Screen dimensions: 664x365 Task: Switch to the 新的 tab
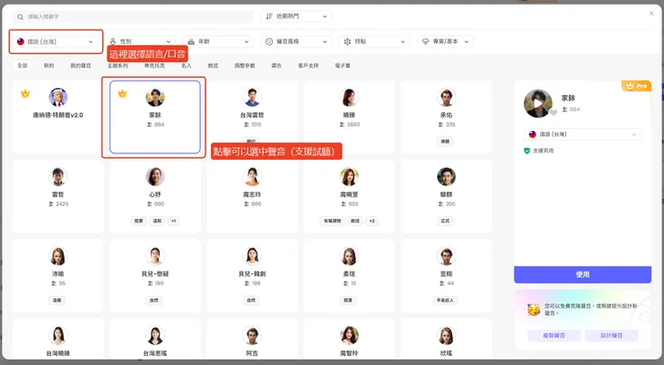48,65
